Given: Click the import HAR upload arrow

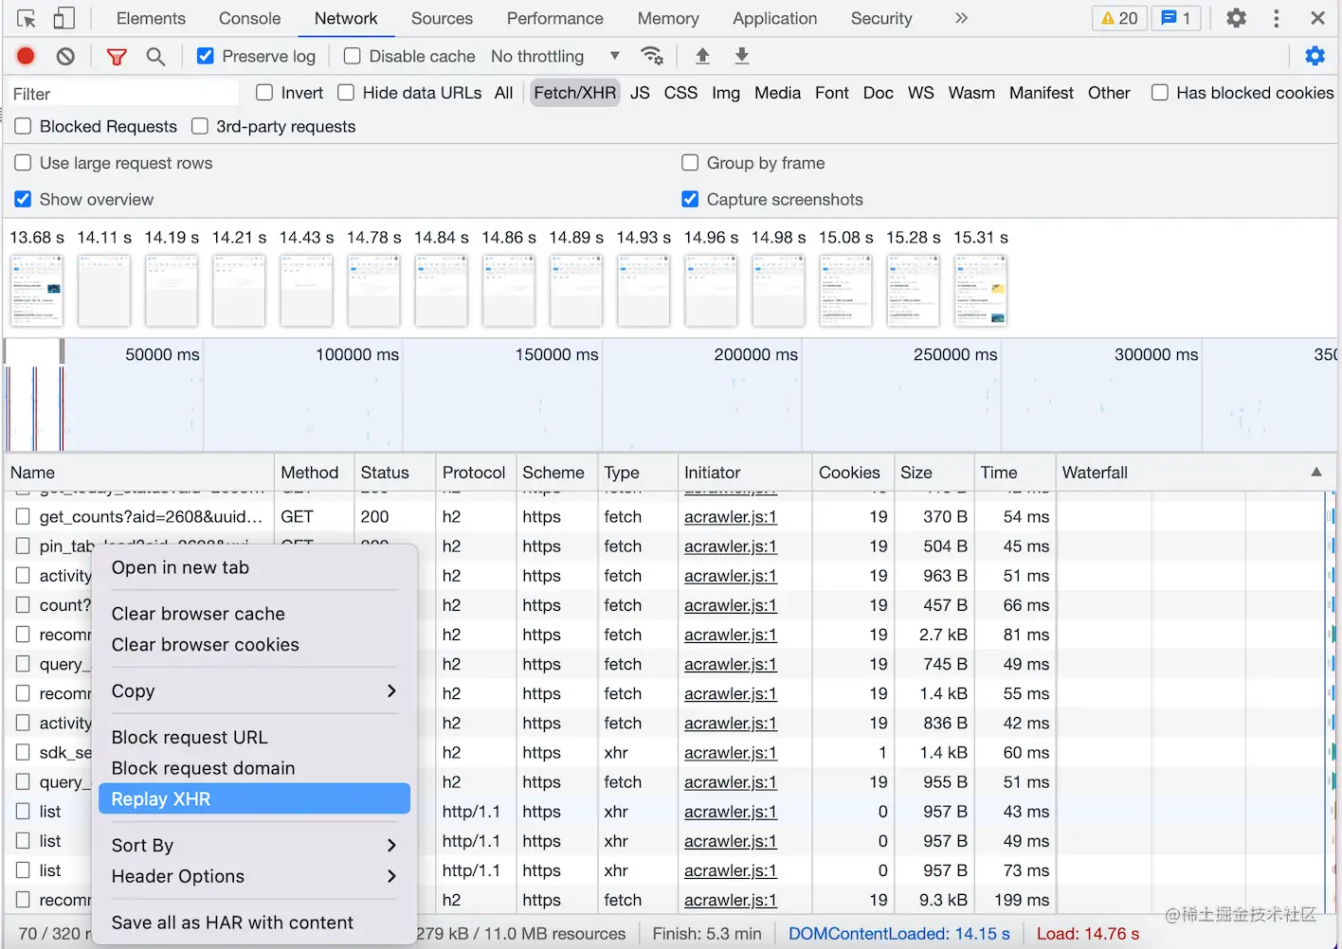Looking at the screenshot, I should [x=702, y=57].
